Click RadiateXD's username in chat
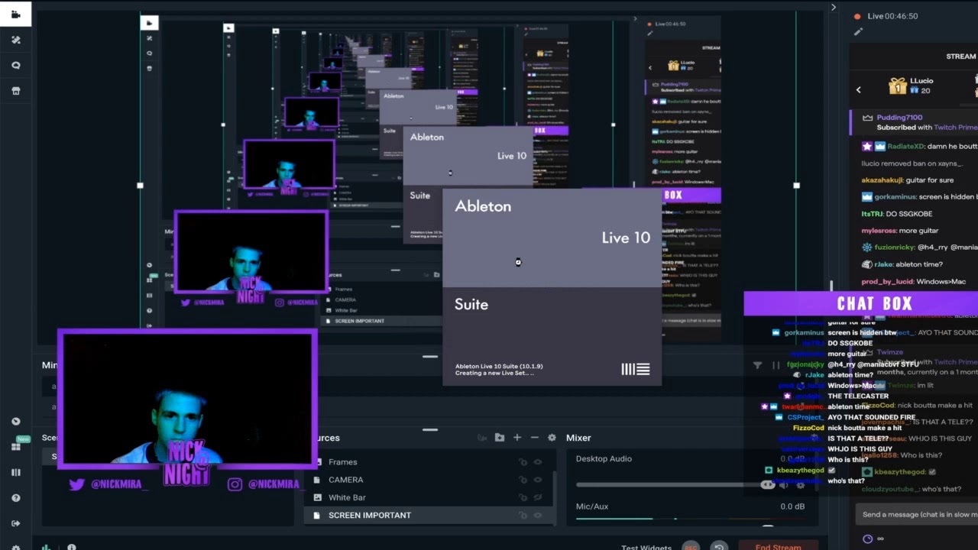 click(905, 146)
